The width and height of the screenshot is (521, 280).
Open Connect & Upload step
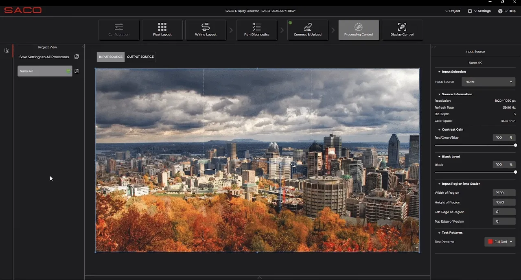click(x=307, y=30)
